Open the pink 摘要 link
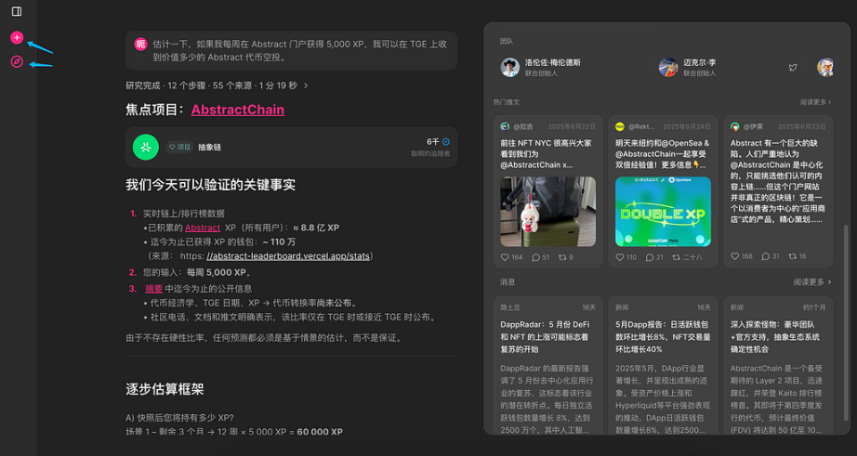This screenshot has width=857, height=456. pos(153,289)
